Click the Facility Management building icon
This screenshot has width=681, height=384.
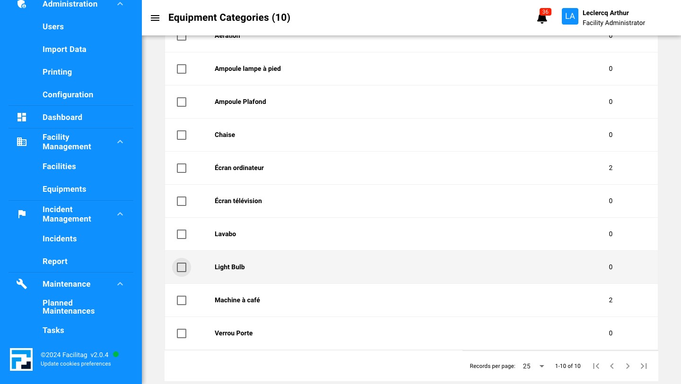coord(22,142)
